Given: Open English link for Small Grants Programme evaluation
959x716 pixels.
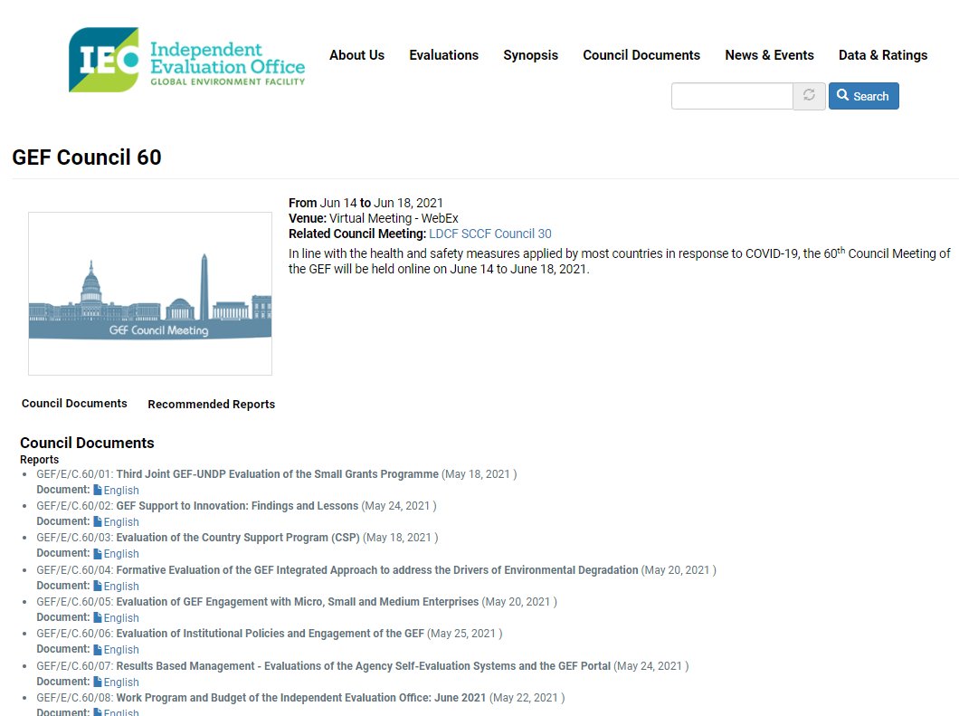Looking at the screenshot, I should [121, 491].
